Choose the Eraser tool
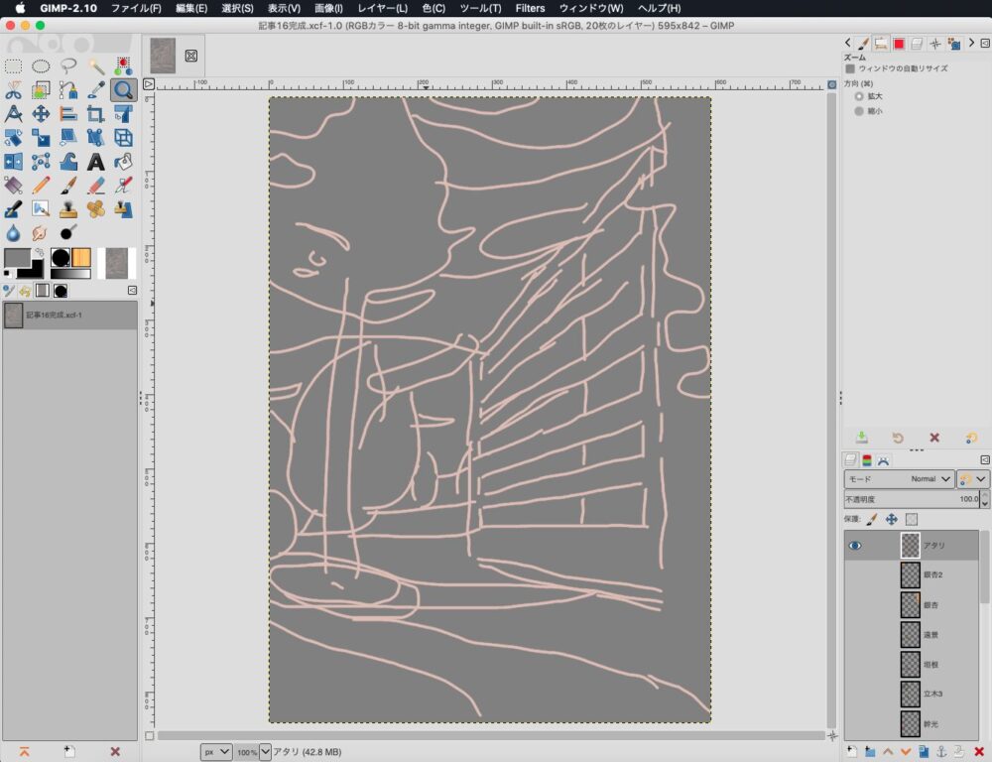The height and width of the screenshot is (762, 992). tap(96, 185)
